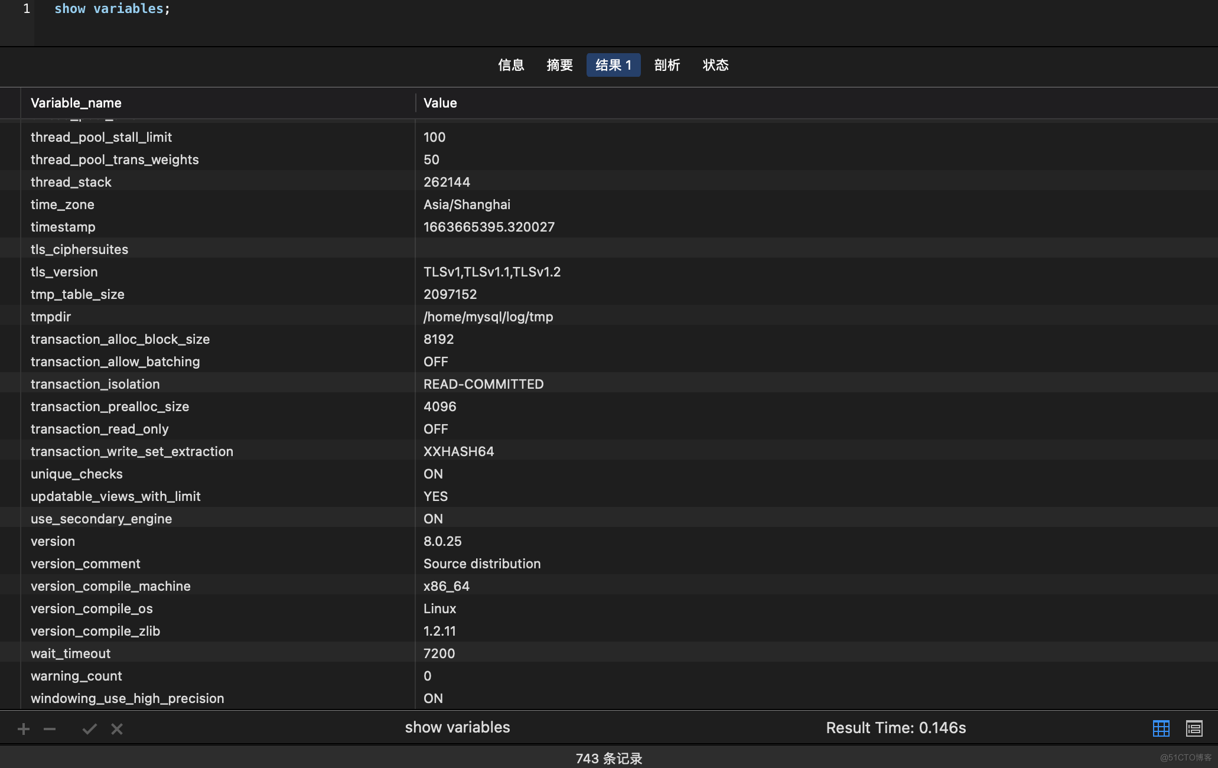1218x768 pixels.
Task: Add a new record with plus icon
Action: pyautogui.click(x=24, y=729)
